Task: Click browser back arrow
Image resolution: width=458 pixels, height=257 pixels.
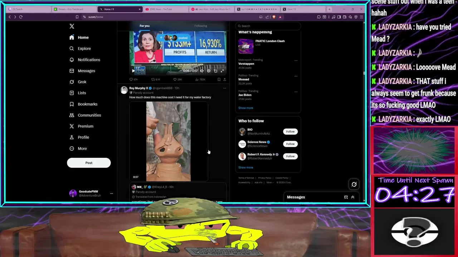Action: [x=10, y=17]
